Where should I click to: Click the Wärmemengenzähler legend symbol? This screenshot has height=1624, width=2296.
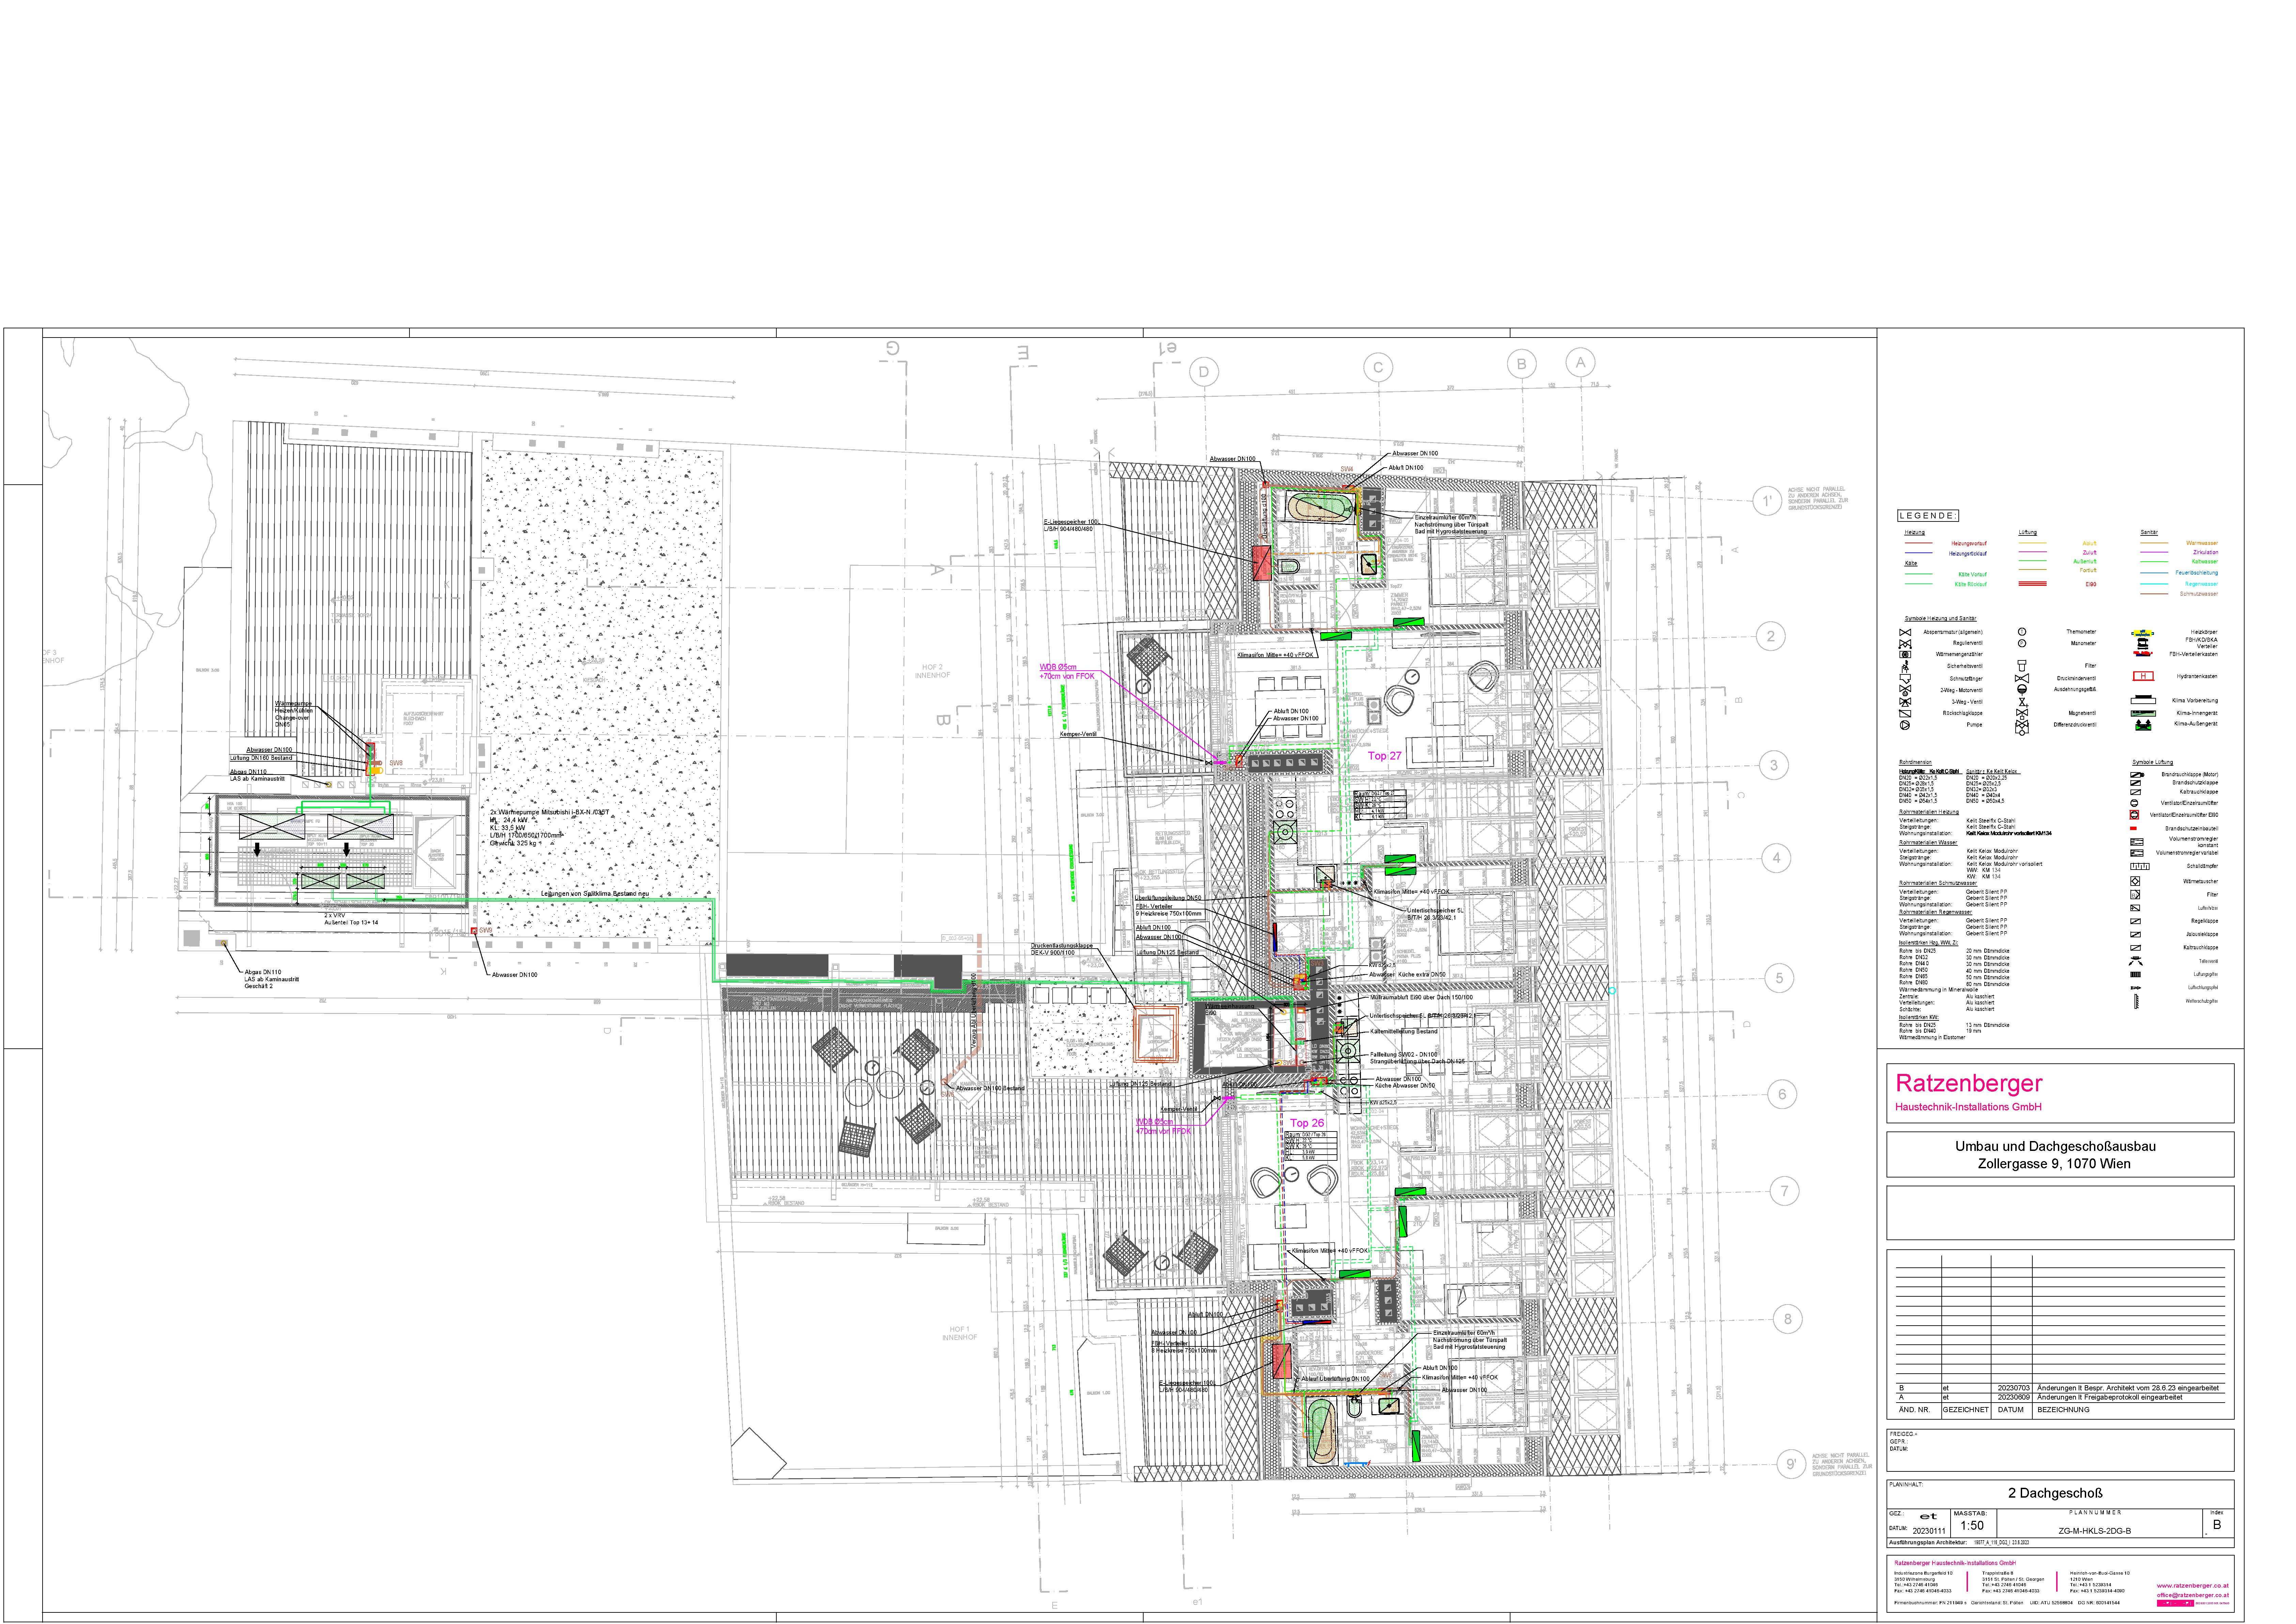click(x=1905, y=655)
